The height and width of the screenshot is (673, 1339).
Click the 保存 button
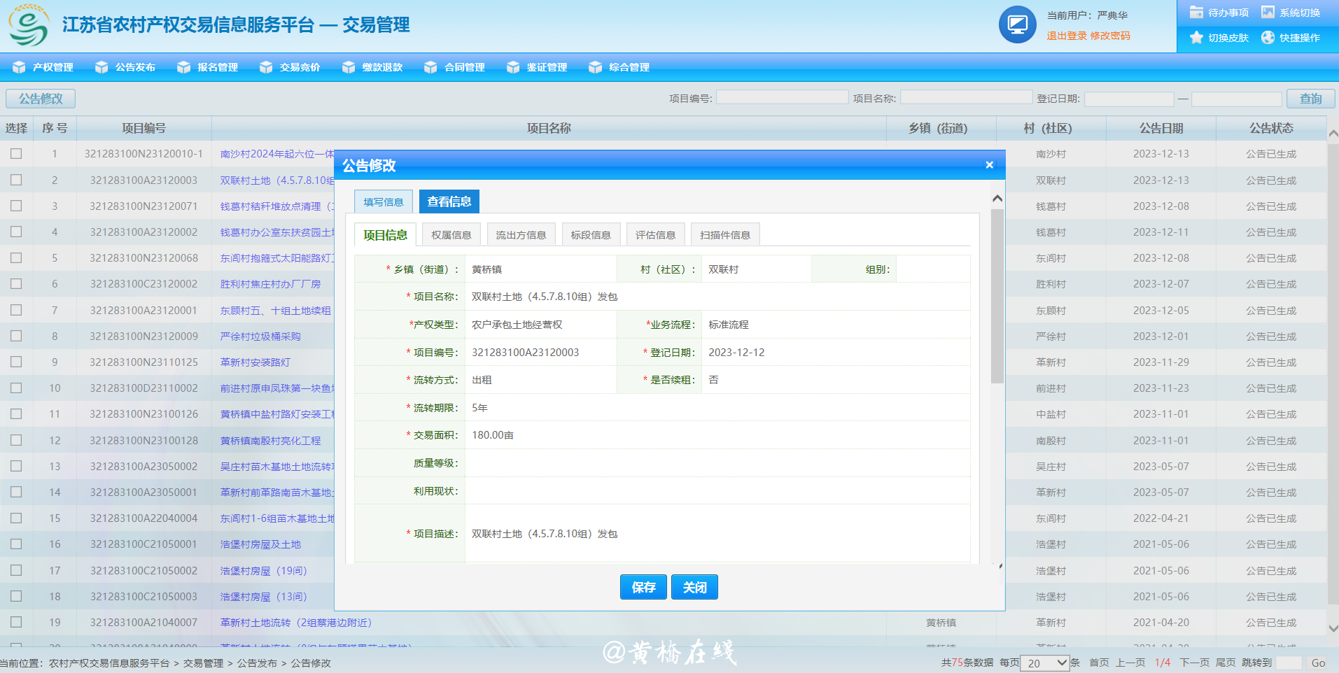tap(643, 588)
